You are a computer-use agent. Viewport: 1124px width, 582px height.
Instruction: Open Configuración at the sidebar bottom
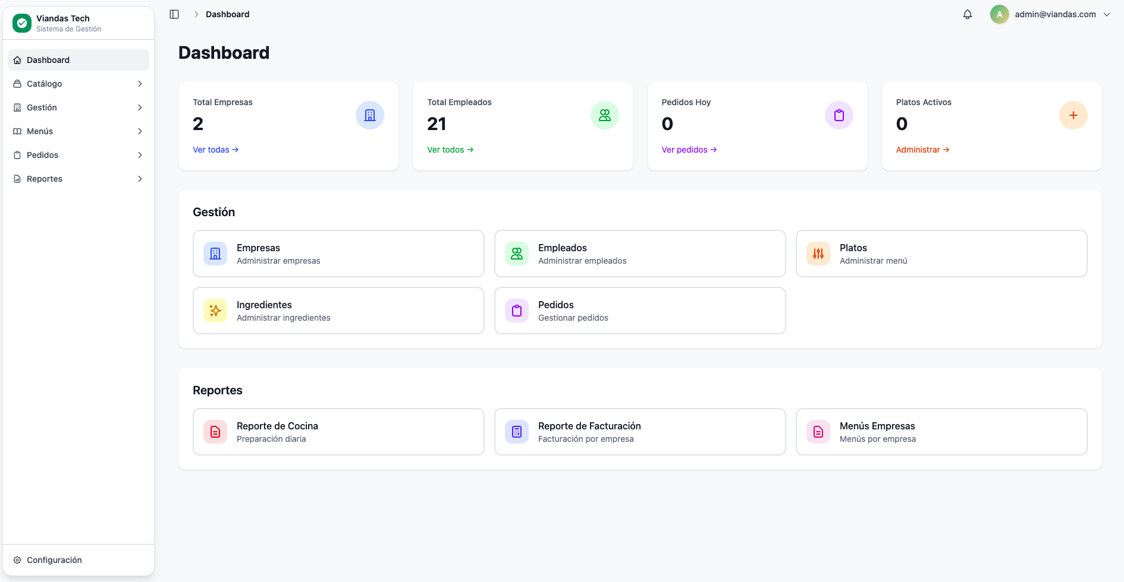click(54, 560)
